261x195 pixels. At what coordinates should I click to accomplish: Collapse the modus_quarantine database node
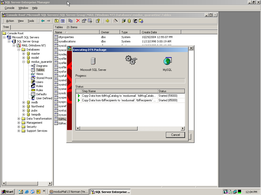(x=24, y=62)
